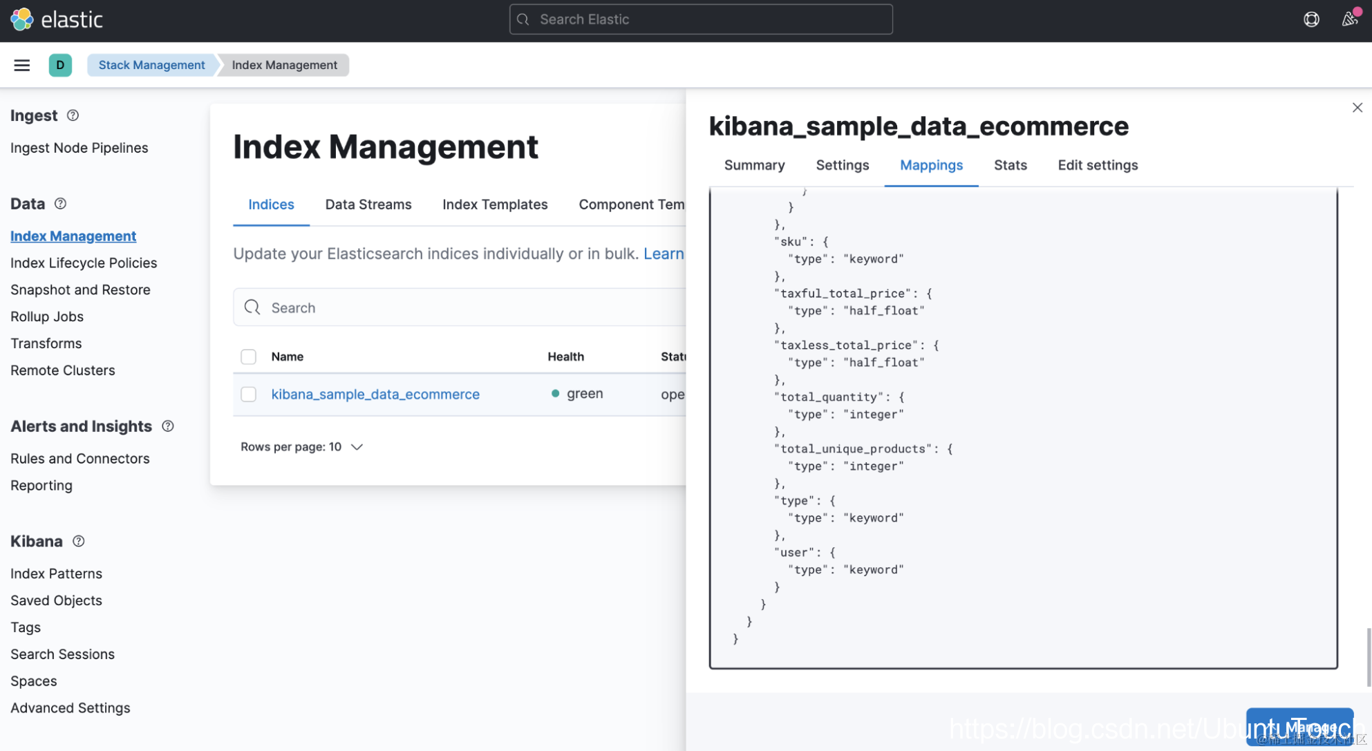Click help icon next to Ingest
The width and height of the screenshot is (1372, 751).
pyautogui.click(x=73, y=115)
